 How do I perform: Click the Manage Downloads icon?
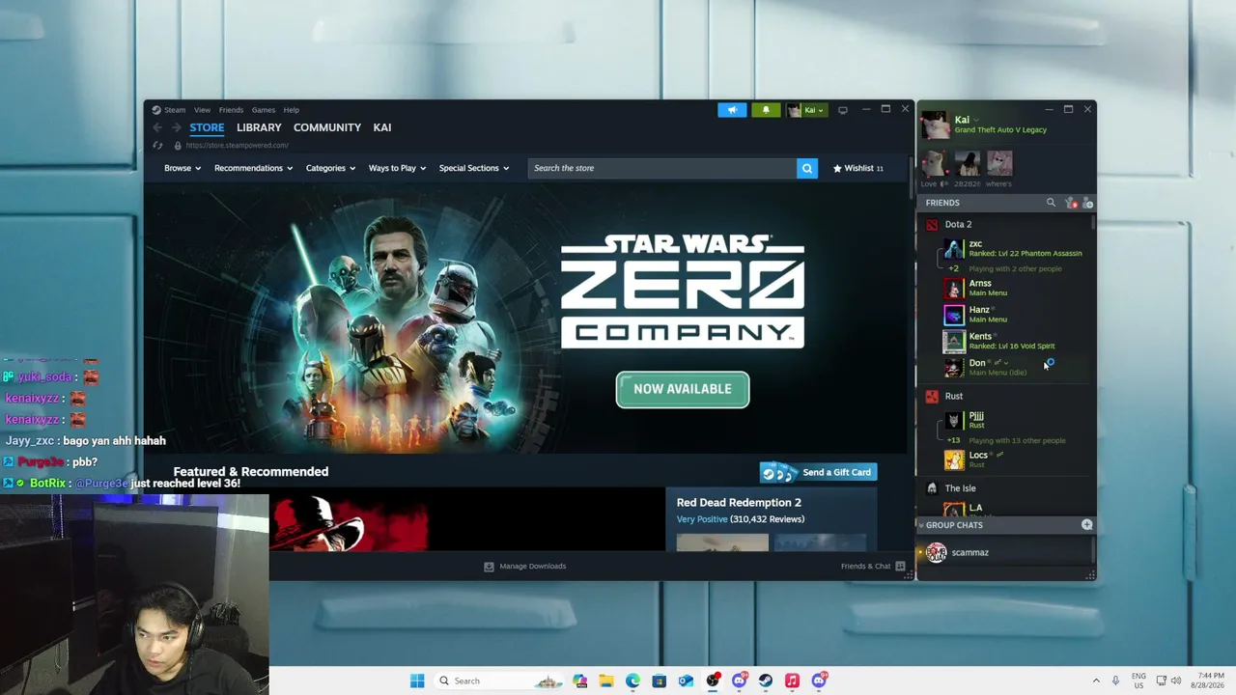tap(489, 567)
